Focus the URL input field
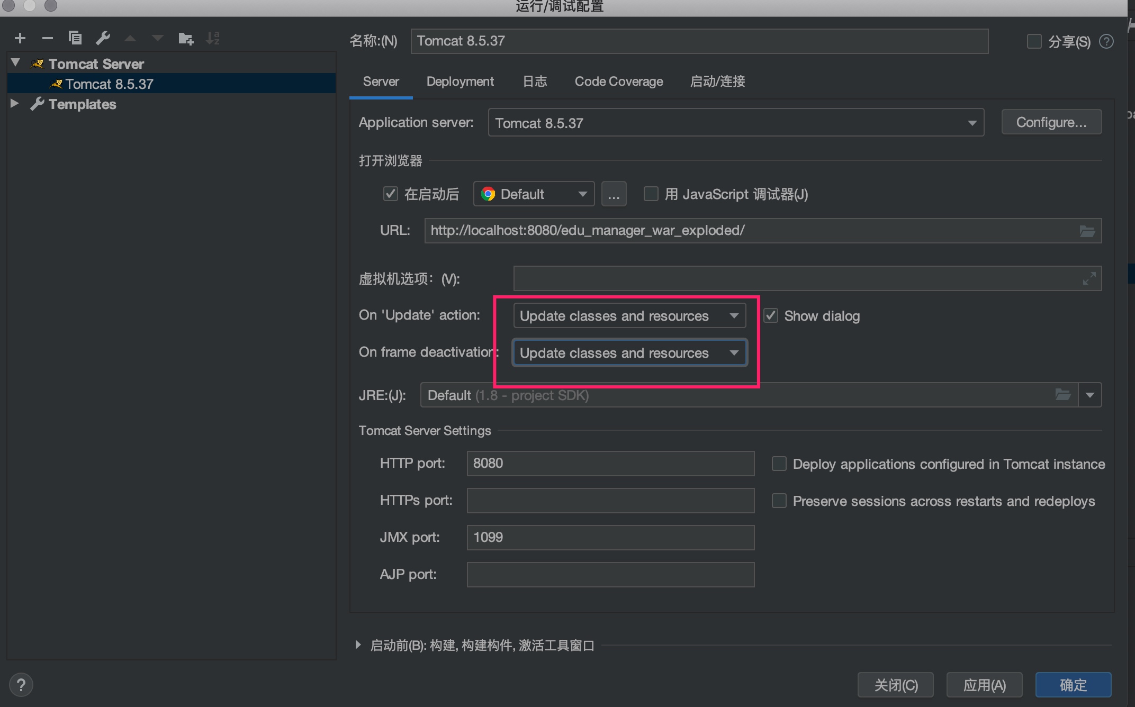Screen dimensions: 1135x707 [x=763, y=231]
